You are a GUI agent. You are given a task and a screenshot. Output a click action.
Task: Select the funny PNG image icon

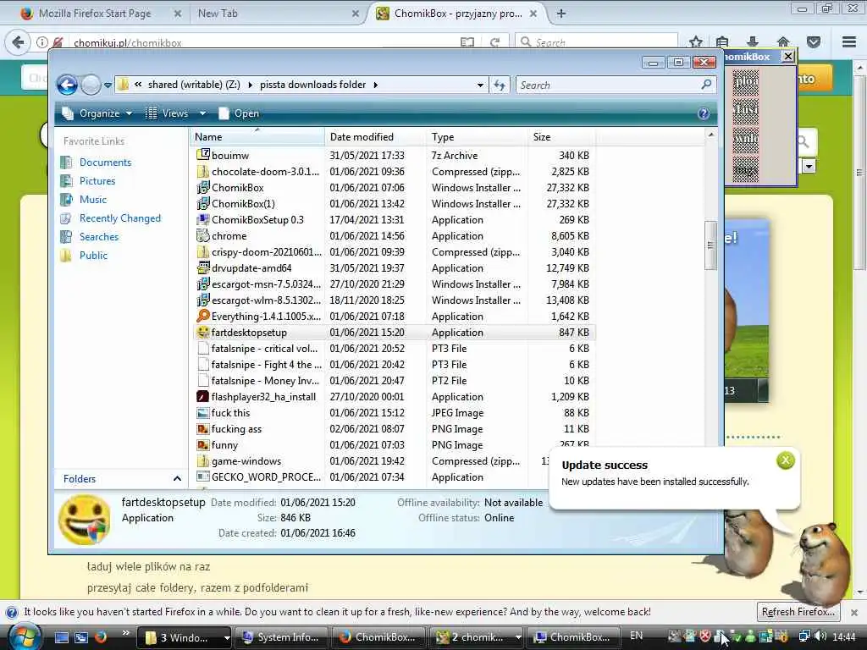203,445
